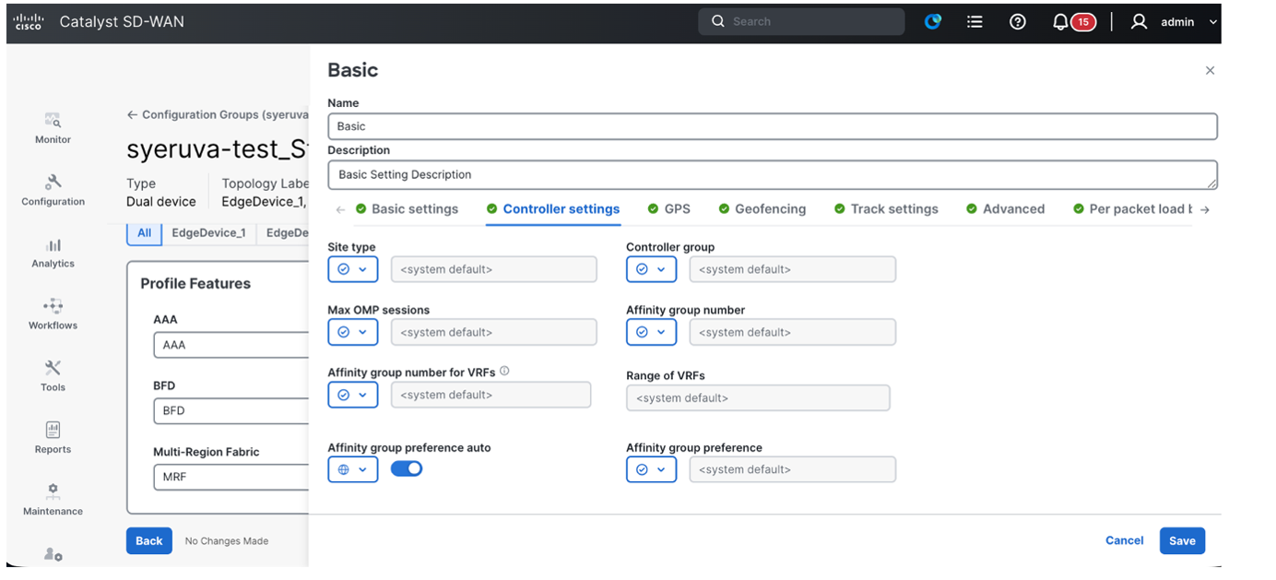1276x580 pixels.
Task: Click the Affinity group number for VRFs value field
Action: click(x=490, y=395)
